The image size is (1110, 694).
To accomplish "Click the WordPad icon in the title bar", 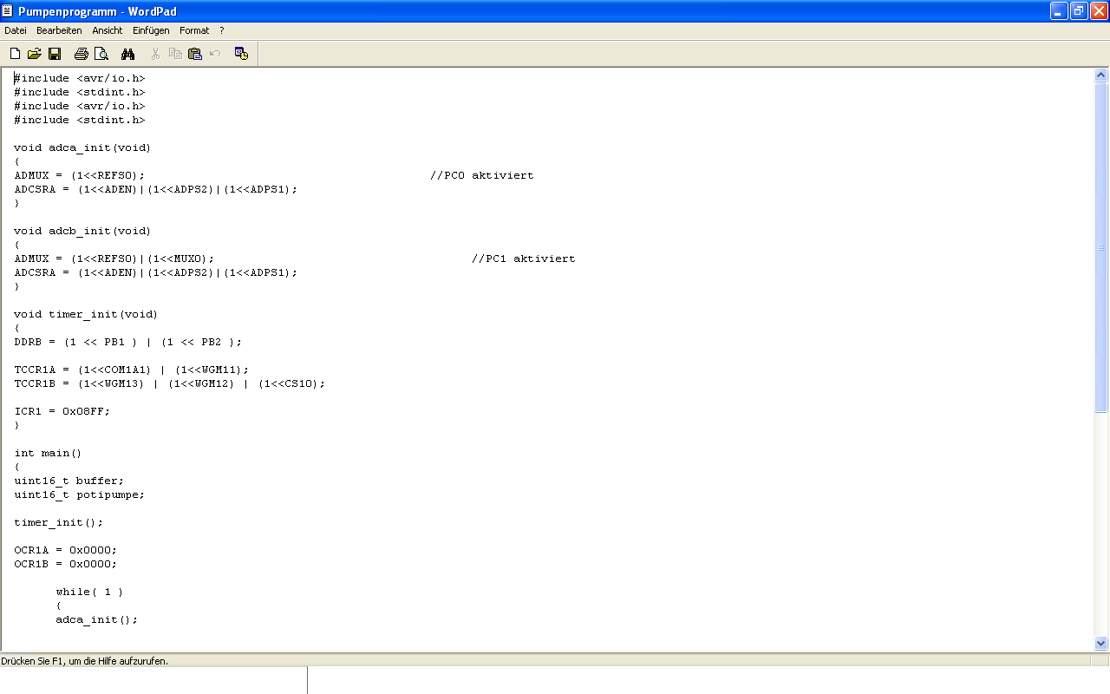I will (8, 10).
